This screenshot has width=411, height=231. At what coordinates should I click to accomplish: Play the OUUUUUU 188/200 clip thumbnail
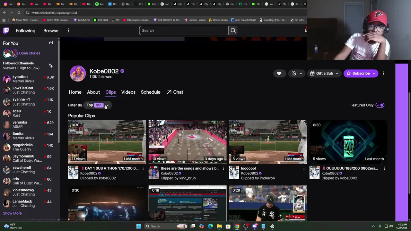point(348,142)
